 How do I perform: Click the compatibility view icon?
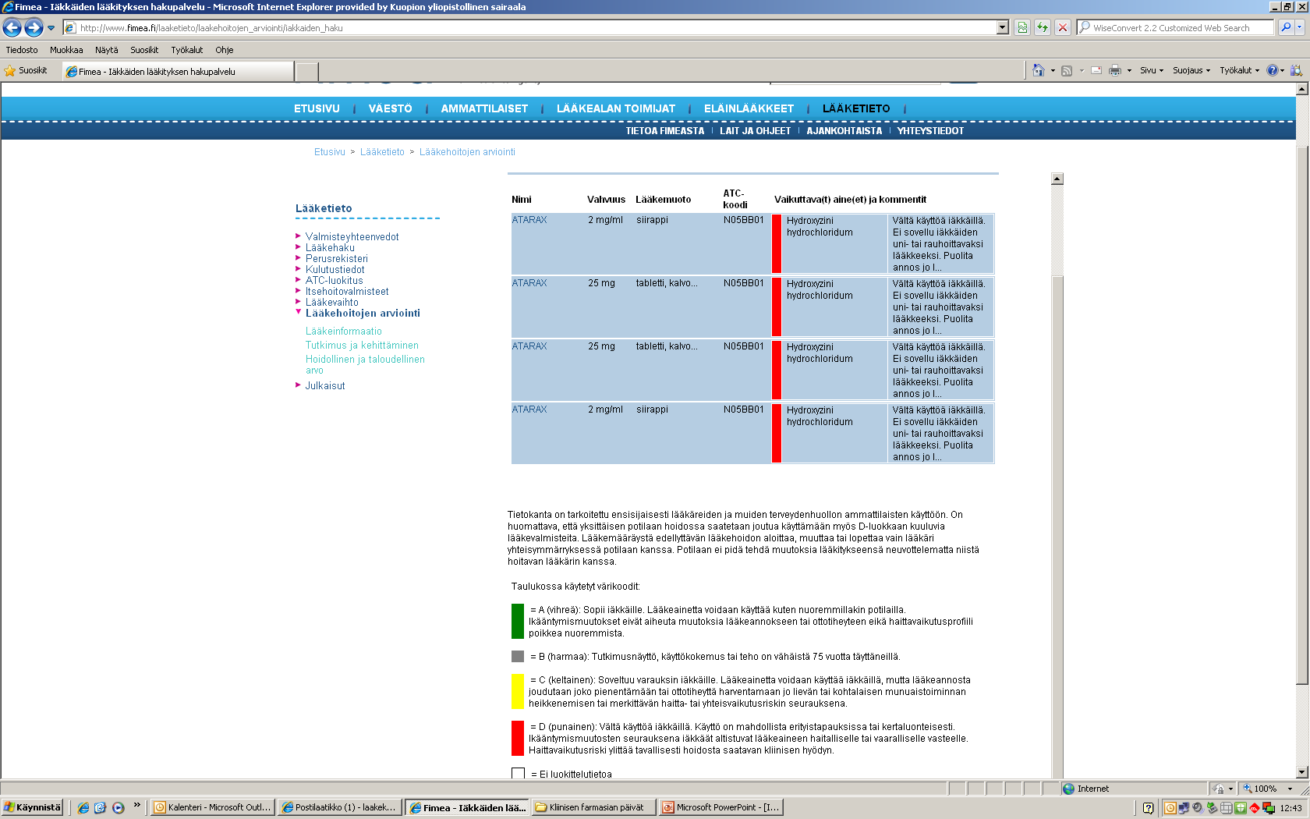(x=1022, y=28)
